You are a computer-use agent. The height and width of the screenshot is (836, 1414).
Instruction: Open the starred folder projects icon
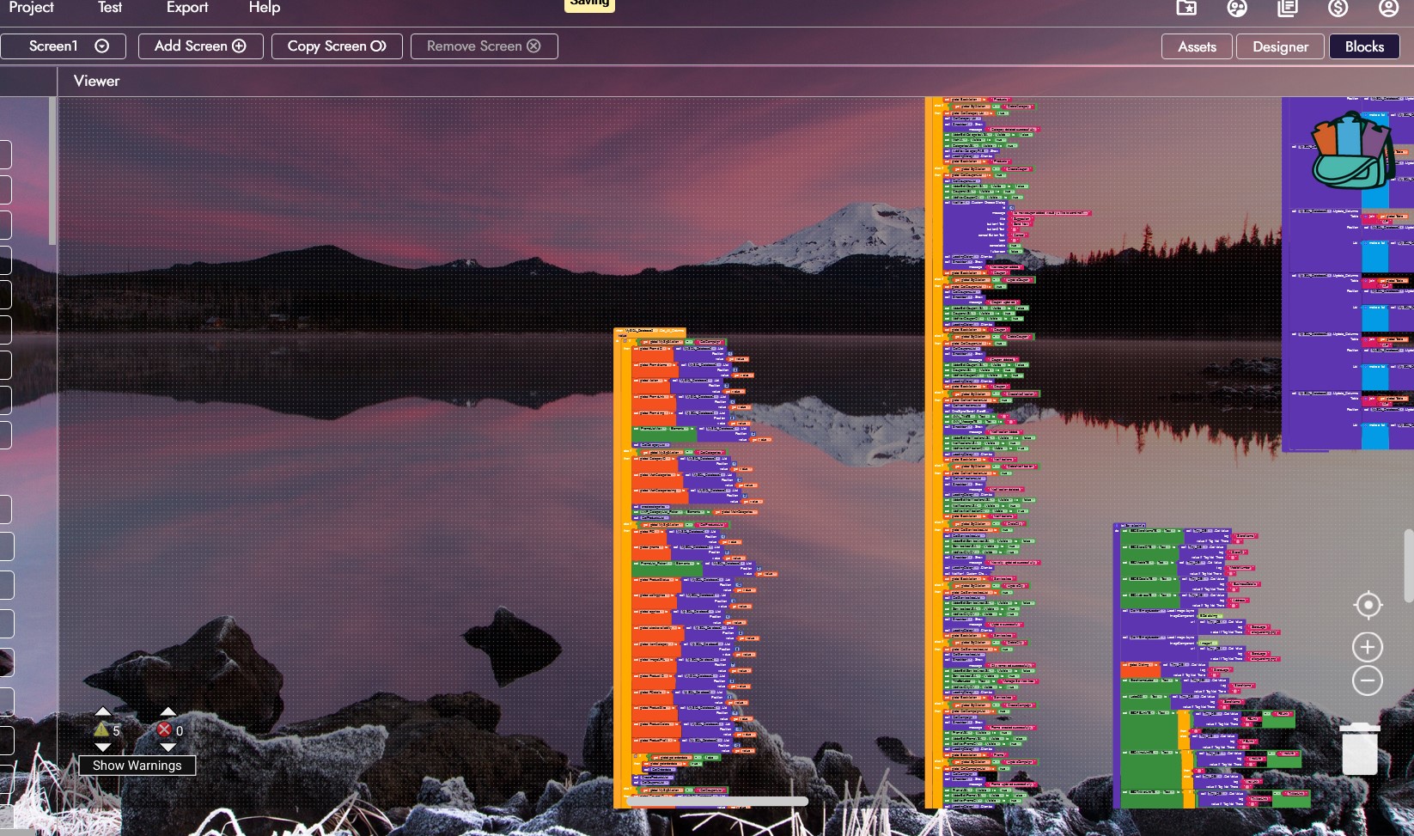tap(1186, 8)
